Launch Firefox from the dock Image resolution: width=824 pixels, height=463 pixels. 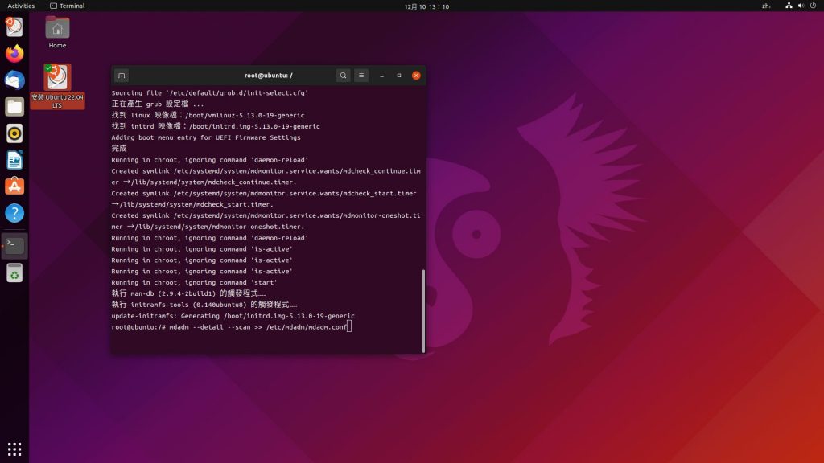click(14, 54)
